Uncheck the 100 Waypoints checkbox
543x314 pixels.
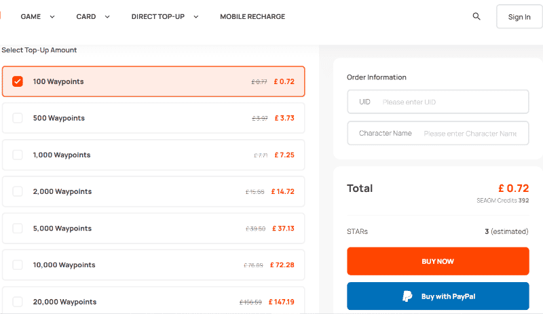pos(18,81)
